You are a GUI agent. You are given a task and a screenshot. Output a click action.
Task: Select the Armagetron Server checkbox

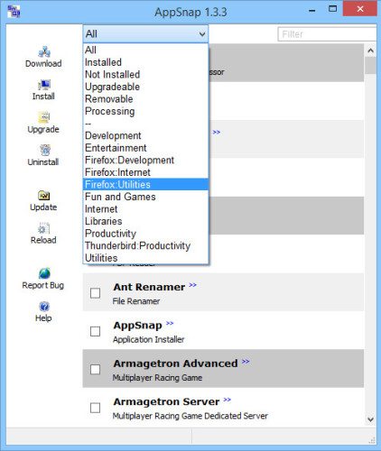pos(96,408)
